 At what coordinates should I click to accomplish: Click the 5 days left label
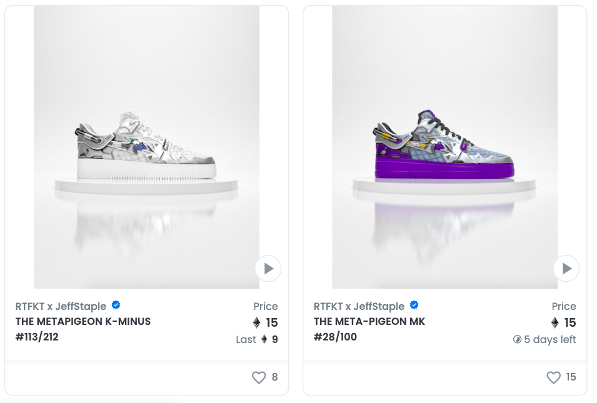pos(550,339)
